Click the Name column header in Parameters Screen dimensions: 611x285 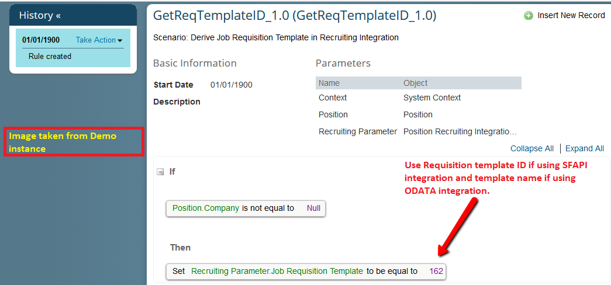click(329, 83)
